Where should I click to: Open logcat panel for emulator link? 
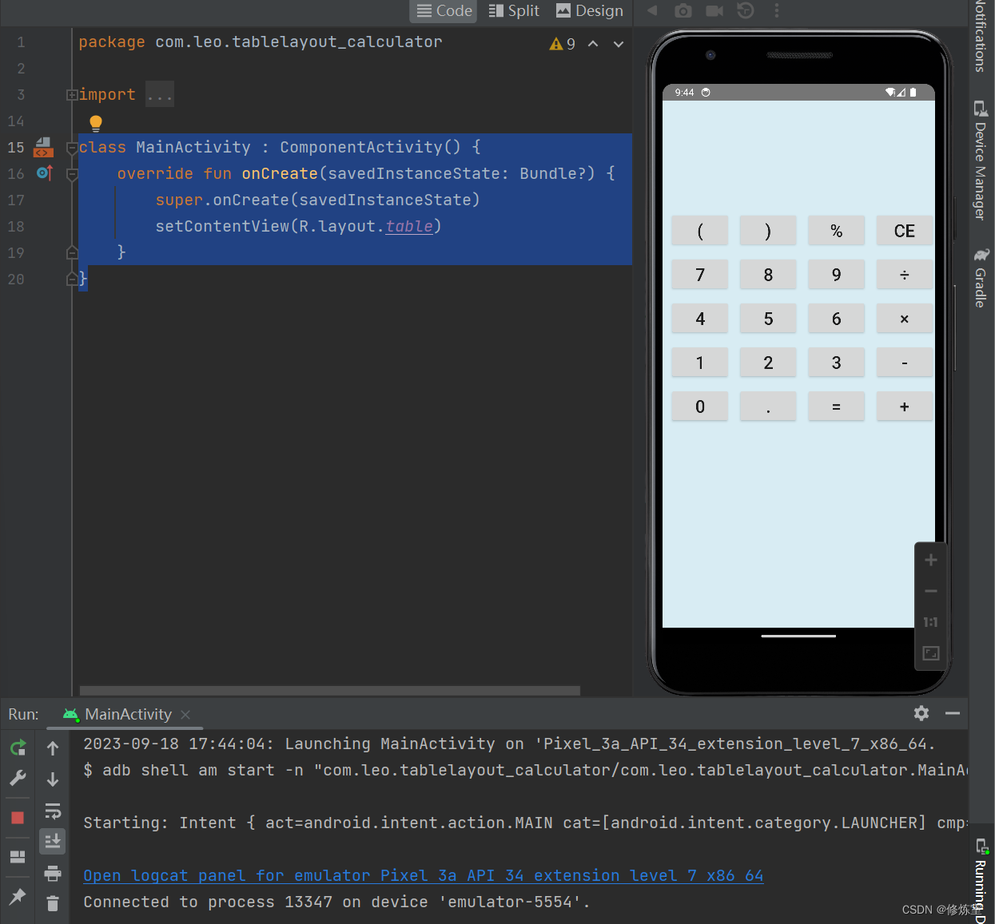click(x=424, y=875)
